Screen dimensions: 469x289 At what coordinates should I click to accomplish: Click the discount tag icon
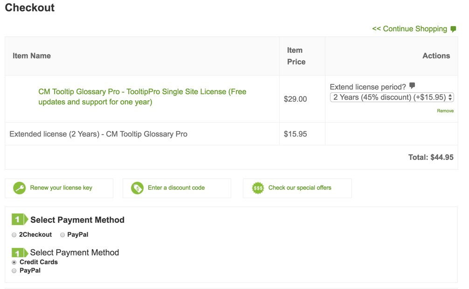point(137,188)
